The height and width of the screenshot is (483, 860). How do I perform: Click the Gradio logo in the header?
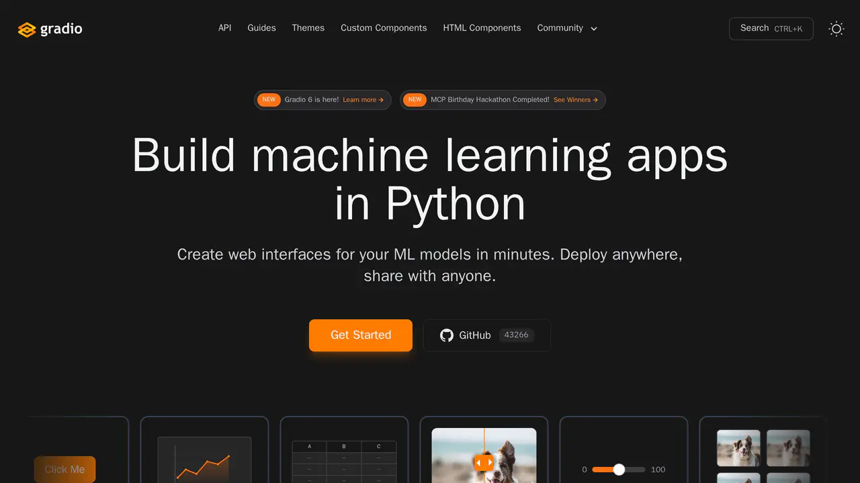[x=50, y=29]
